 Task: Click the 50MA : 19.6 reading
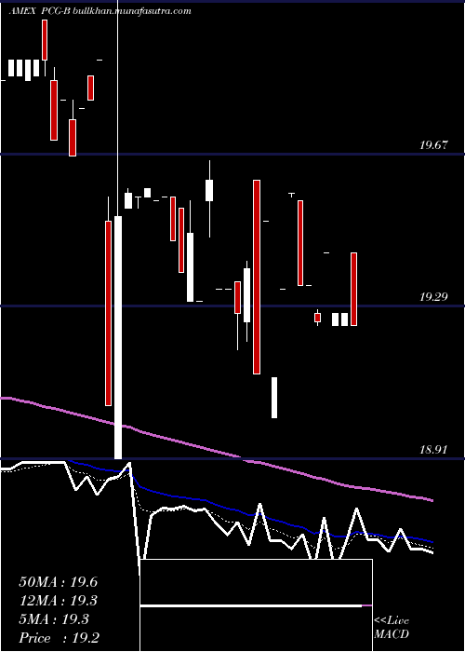[58, 582]
